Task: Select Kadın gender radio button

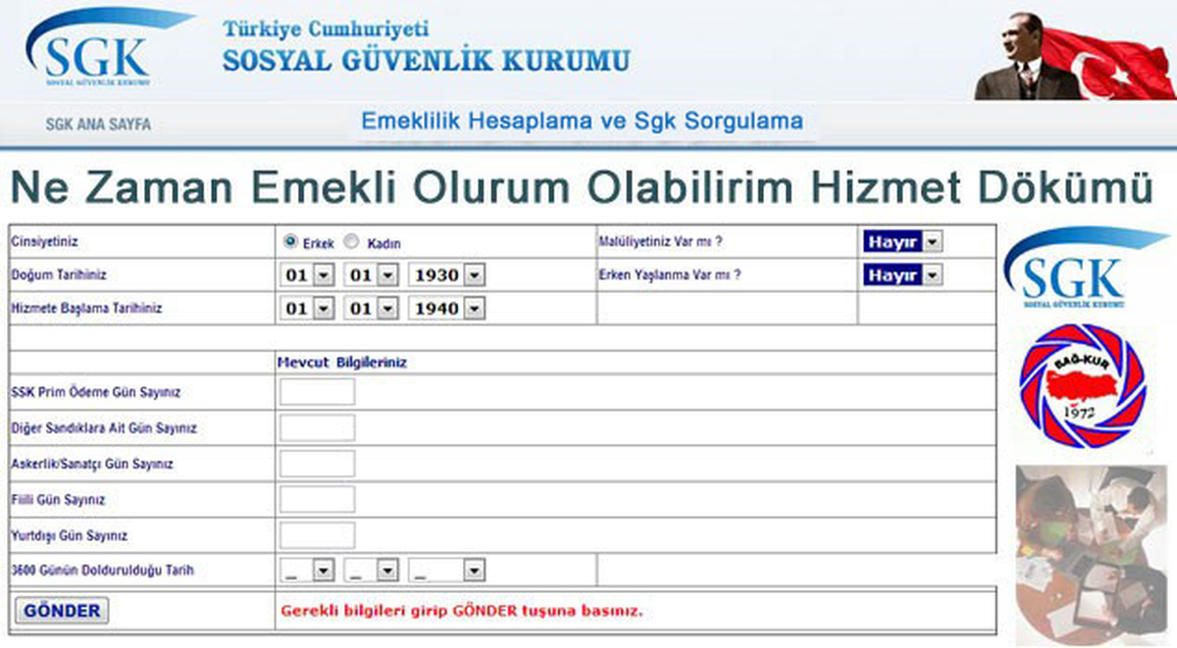Action: tap(350, 241)
